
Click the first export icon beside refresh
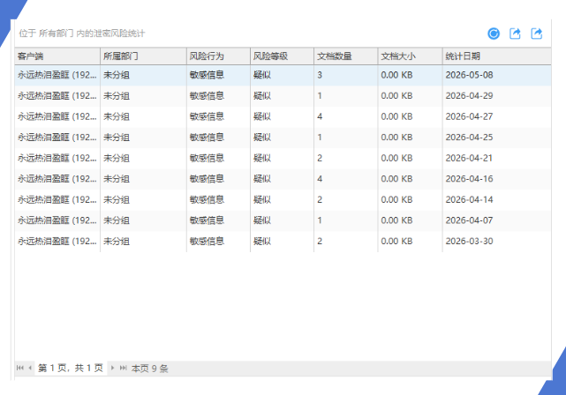tap(515, 34)
